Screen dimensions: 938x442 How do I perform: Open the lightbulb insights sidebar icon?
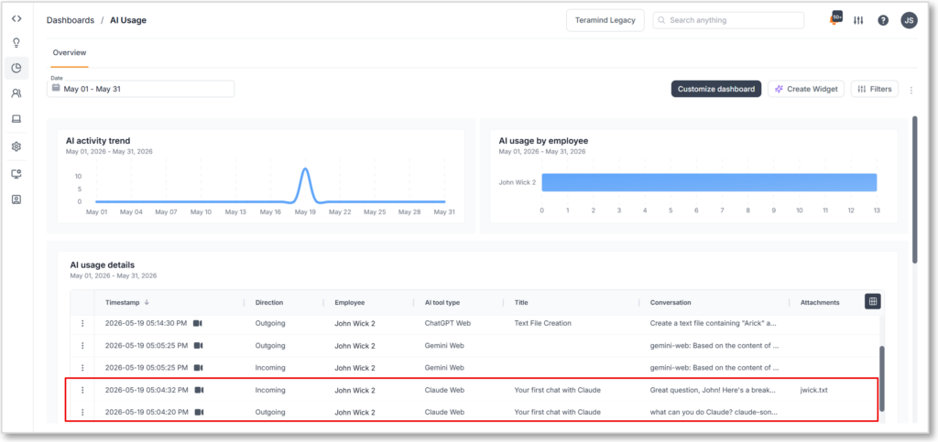(16, 43)
